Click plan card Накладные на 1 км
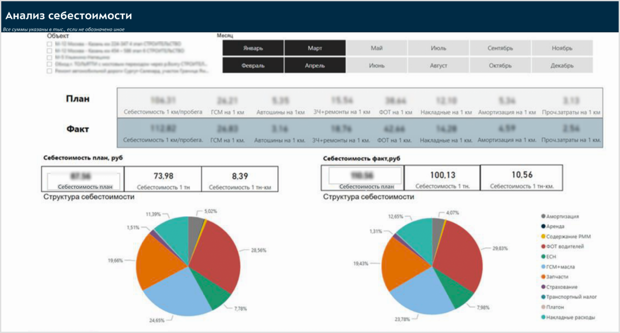Viewport: 620px width, 333px height. tap(446, 104)
